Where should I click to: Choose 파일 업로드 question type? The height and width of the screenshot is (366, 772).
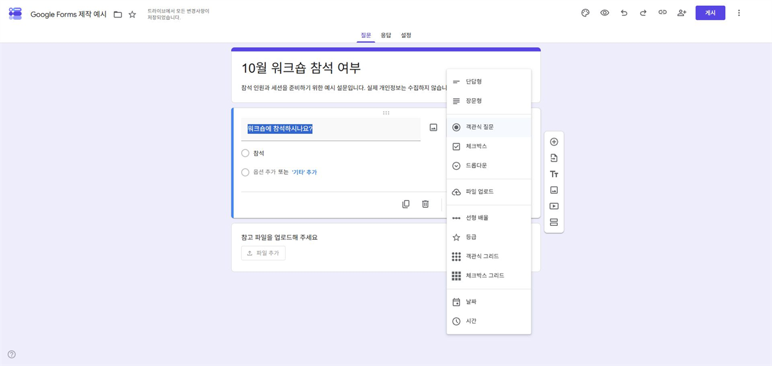pos(489,192)
